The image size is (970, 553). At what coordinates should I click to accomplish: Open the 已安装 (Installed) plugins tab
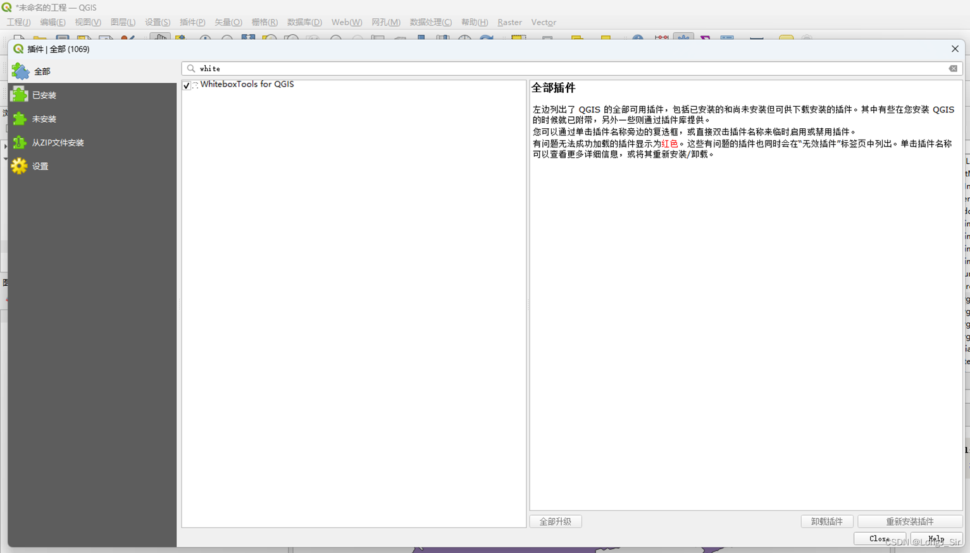tap(92, 95)
